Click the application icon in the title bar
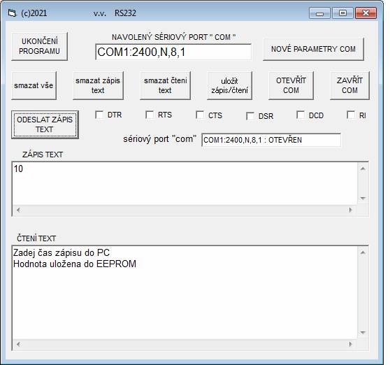The image size is (390, 365). coord(12,13)
